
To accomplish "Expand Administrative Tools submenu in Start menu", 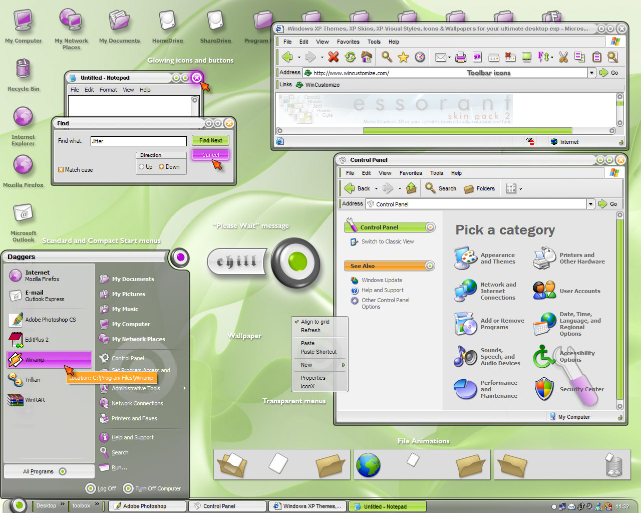I will 143,388.
